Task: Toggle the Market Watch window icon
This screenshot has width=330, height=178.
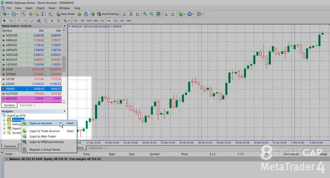Action: (24, 14)
